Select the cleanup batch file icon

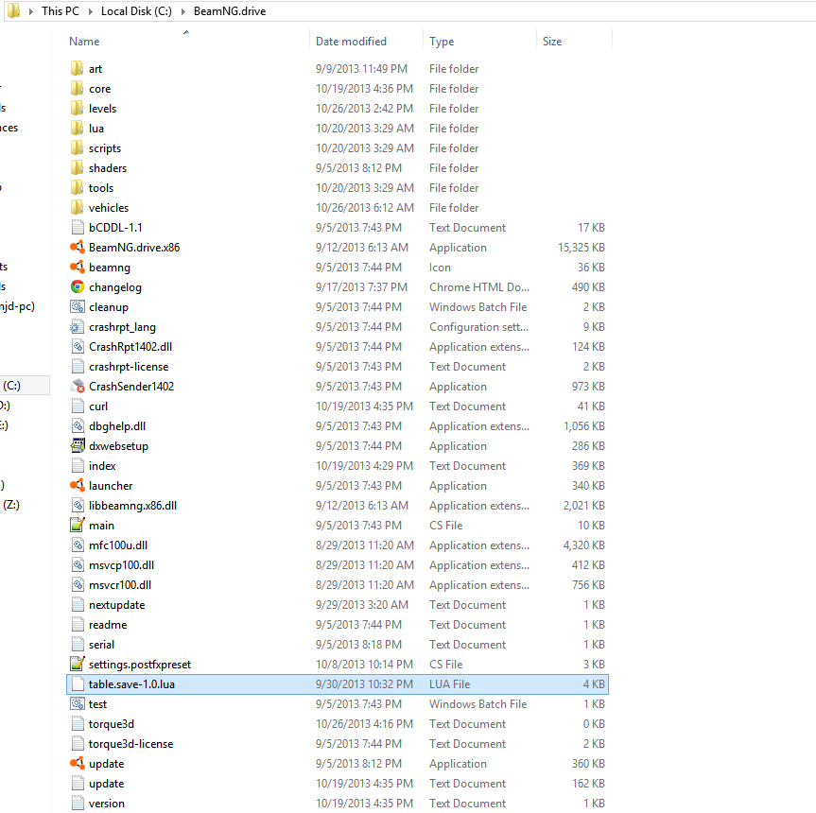point(77,307)
